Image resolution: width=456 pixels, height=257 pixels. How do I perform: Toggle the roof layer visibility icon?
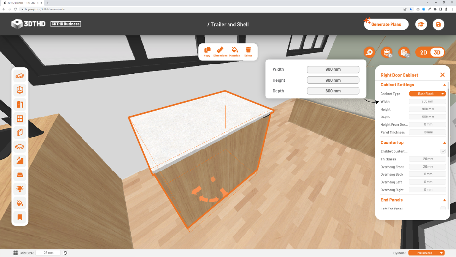point(387,52)
